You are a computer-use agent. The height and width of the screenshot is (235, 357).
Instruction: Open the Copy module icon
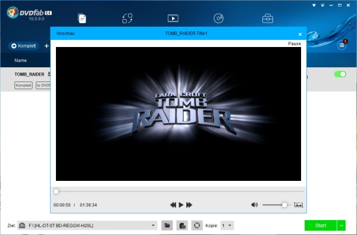82,18
